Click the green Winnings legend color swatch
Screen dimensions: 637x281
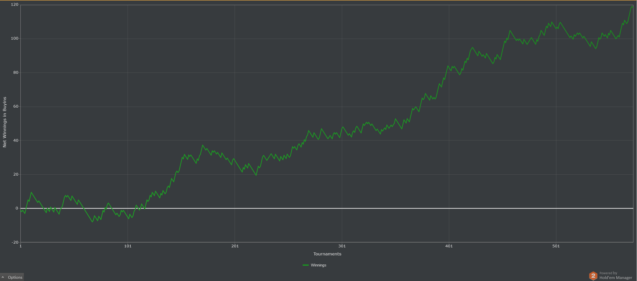[x=305, y=265]
